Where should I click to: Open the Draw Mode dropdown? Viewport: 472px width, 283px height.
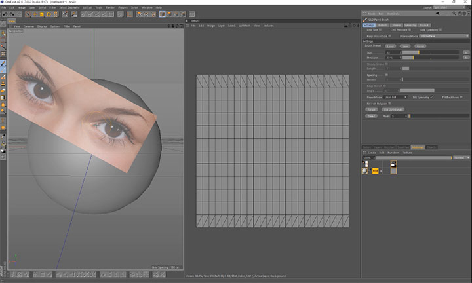(395, 97)
